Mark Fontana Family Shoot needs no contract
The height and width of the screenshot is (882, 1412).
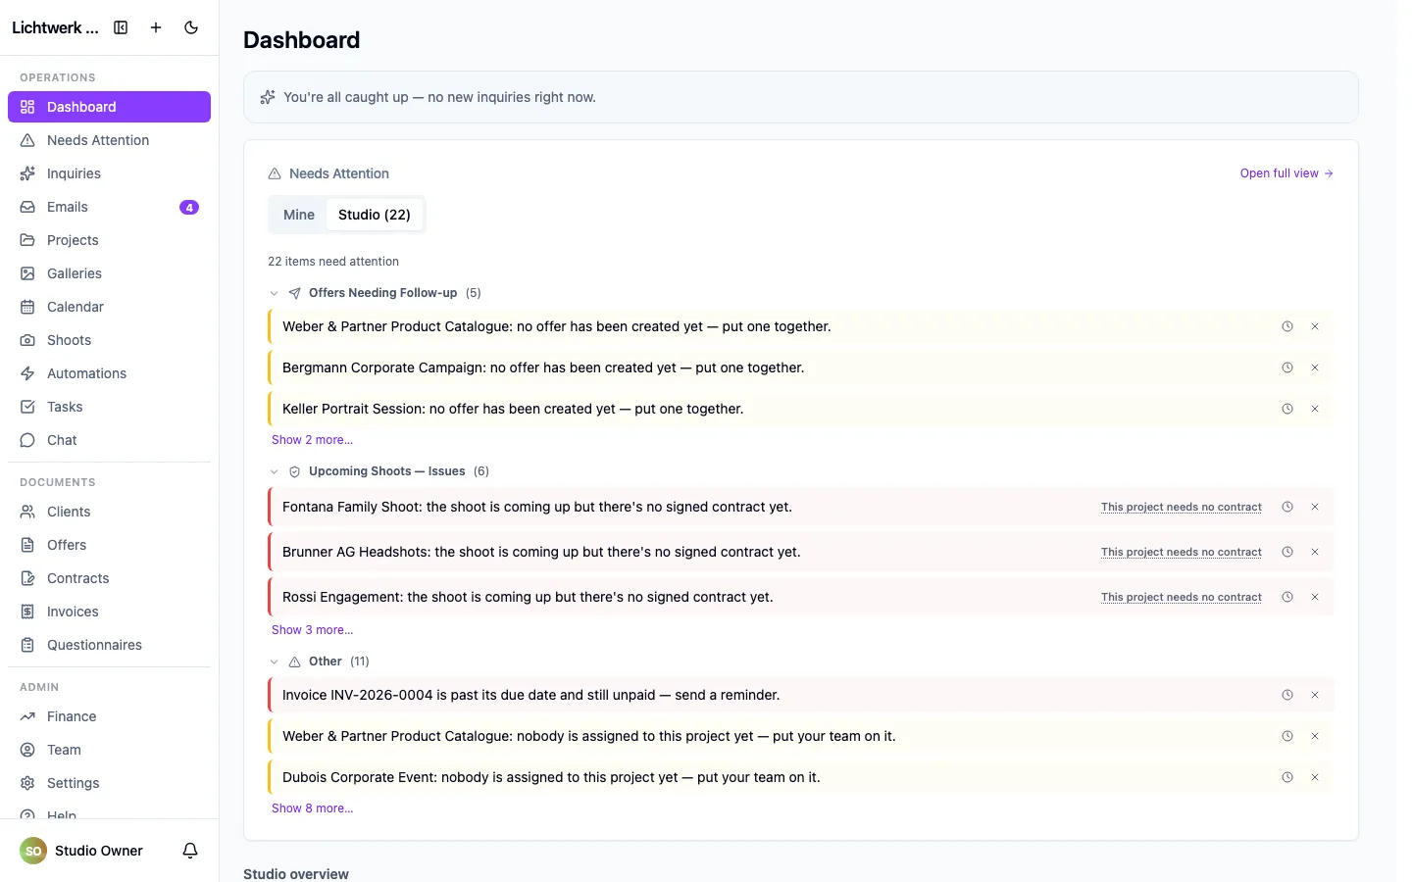click(1181, 507)
